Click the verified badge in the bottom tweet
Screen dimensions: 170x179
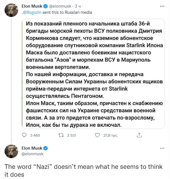(x=45, y=148)
